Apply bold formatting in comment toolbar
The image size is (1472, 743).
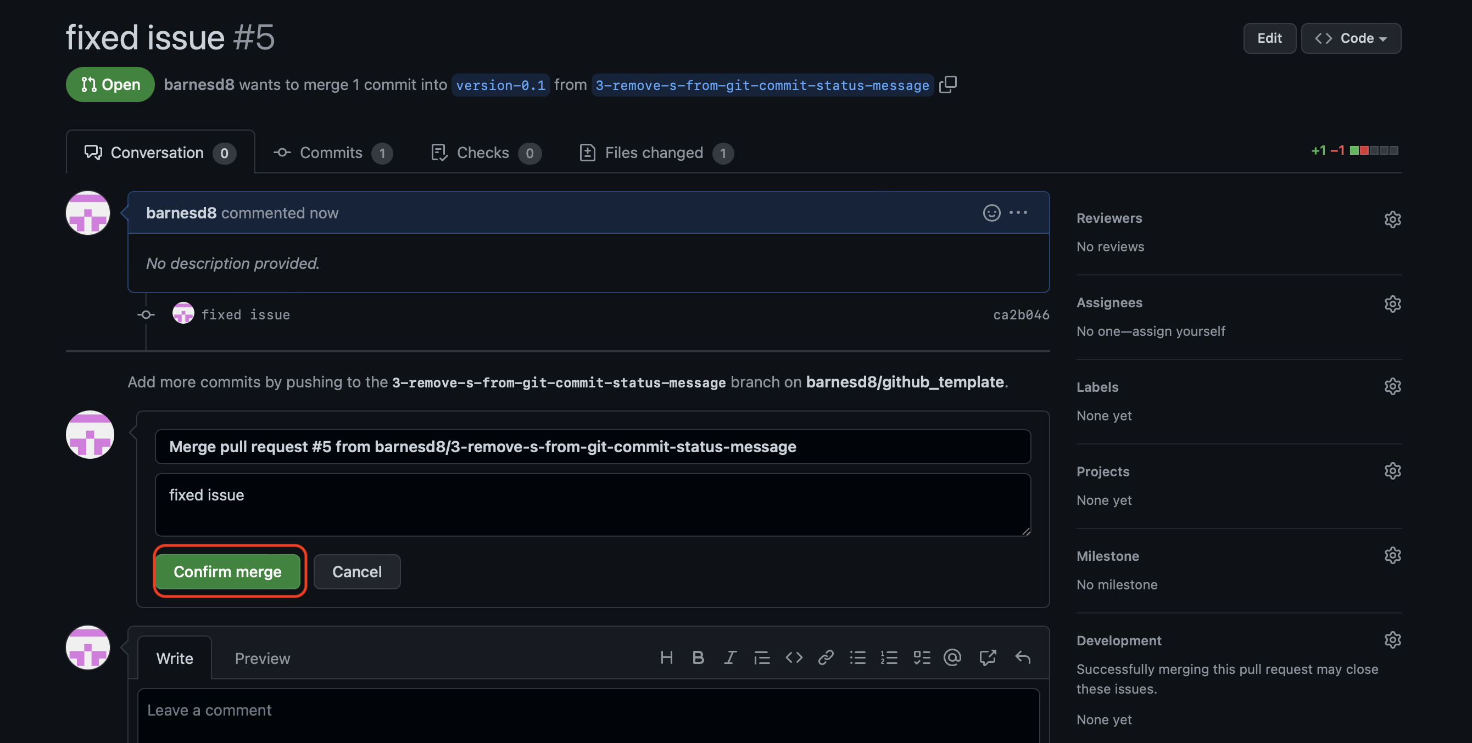tap(698, 658)
